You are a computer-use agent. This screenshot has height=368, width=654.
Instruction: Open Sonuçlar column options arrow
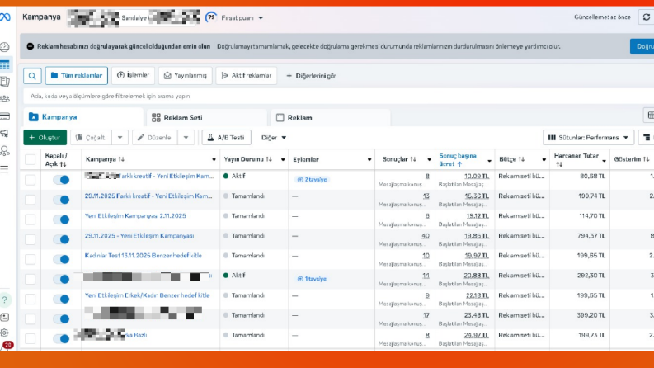pyautogui.click(x=429, y=160)
